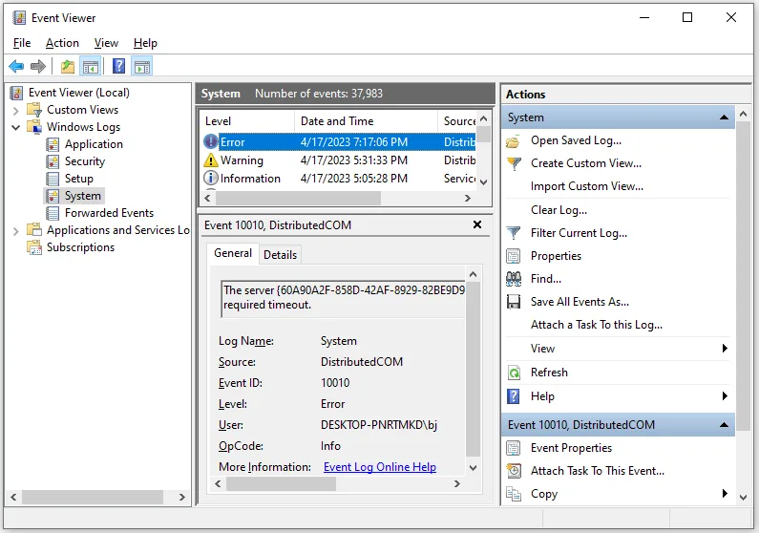Open the Action menu

(x=62, y=43)
